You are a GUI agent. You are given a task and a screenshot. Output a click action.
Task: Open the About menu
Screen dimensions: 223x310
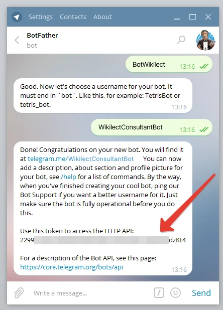click(x=102, y=17)
